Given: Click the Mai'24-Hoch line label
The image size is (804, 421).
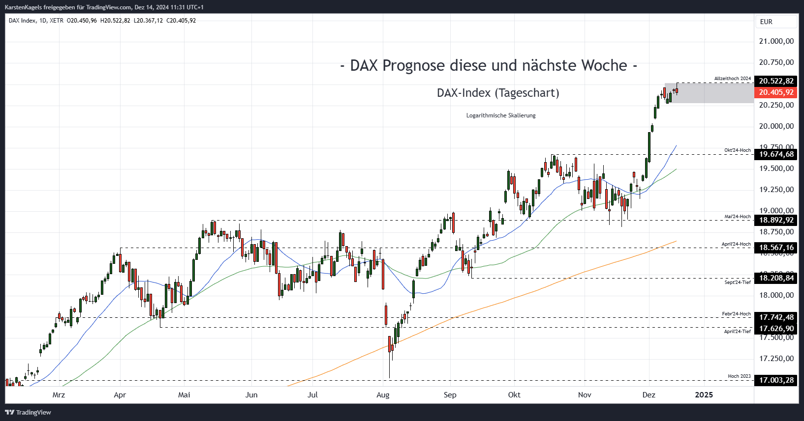Looking at the screenshot, I should 738,216.
